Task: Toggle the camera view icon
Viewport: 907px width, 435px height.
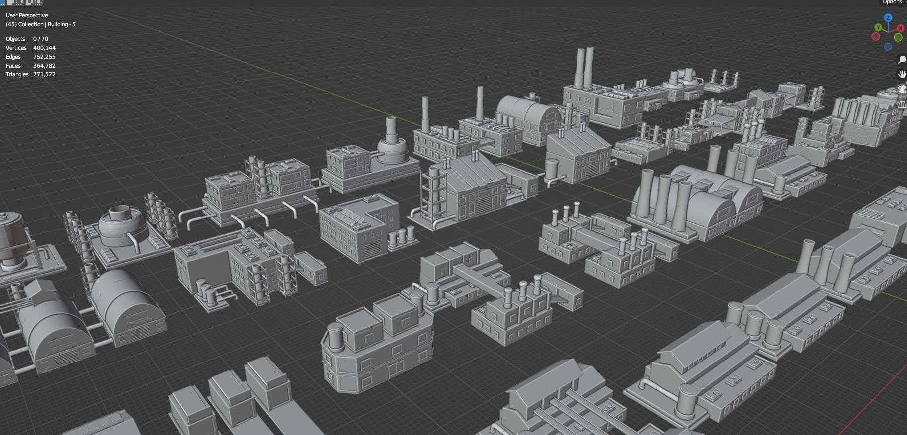Action: point(902,90)
